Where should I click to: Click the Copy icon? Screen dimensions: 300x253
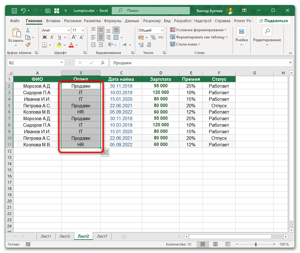click(x=28, y=37)
